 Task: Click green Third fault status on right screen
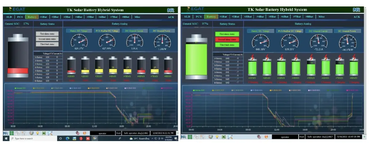click(x=227, y=45)
